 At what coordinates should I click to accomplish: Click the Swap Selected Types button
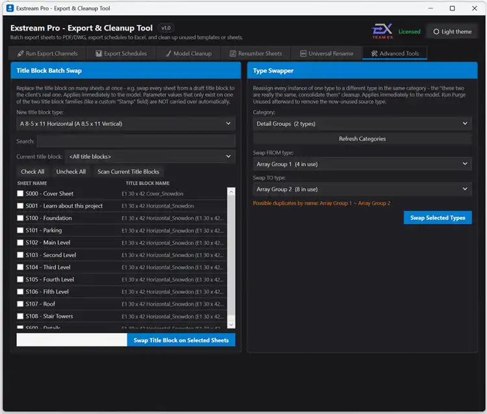click(x=438, y=217)
